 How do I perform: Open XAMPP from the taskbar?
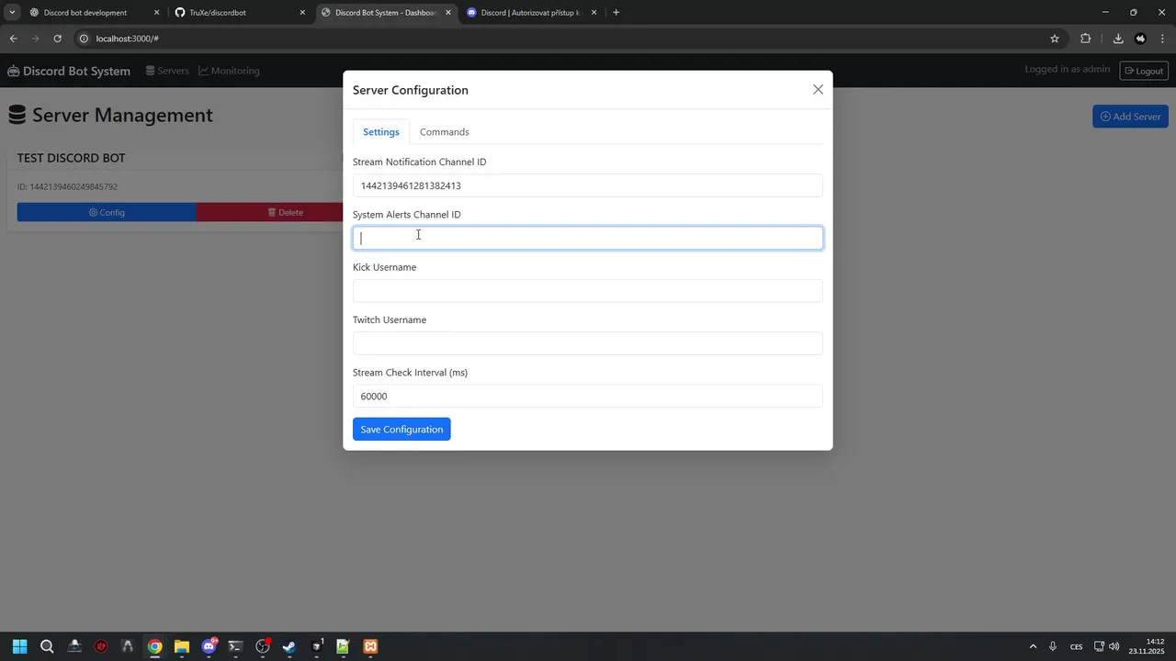point(370,646)
